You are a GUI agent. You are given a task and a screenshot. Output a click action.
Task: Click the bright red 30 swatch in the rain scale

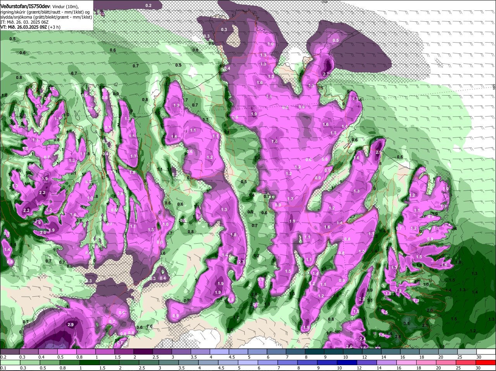pyautogui.click(x=486, y=362)
